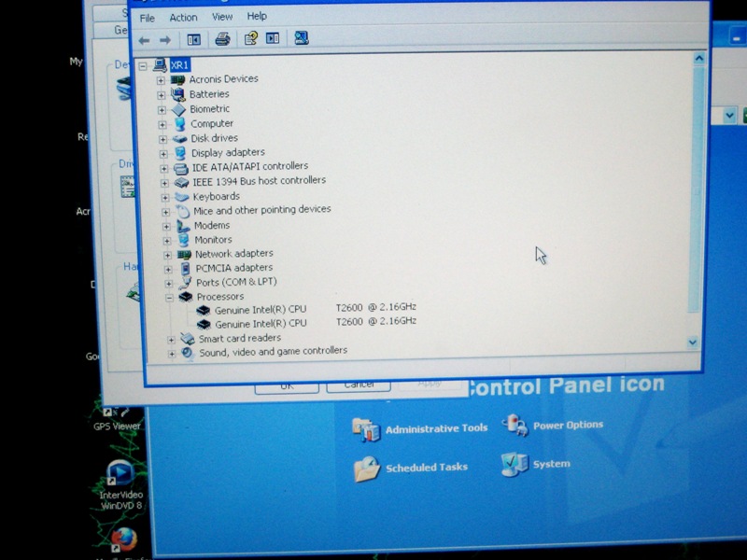747x560 pixels.
Task: Open InterVideo WinDVD 8 desktop shortcut
Action: [121, 485]
